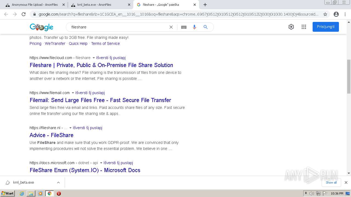Run search with the magnifier icon
Image resolution: width=351 pixels, height=197 pixels.
205,27
